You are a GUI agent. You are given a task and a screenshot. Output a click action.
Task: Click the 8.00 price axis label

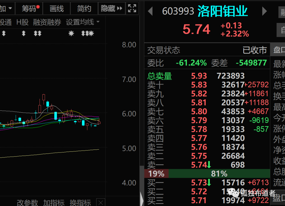129,45
